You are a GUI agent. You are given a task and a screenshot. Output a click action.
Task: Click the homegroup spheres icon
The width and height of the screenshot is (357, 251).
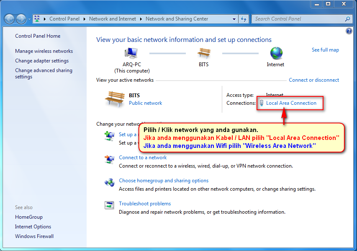pyautogui.click(x=109, y=182)
